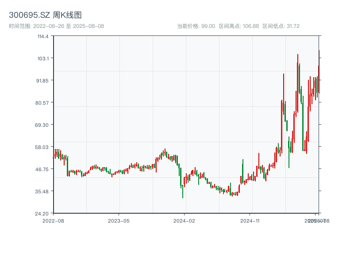
Task: Click the y-axis value 35.48
Action: (x=42, y=192)
